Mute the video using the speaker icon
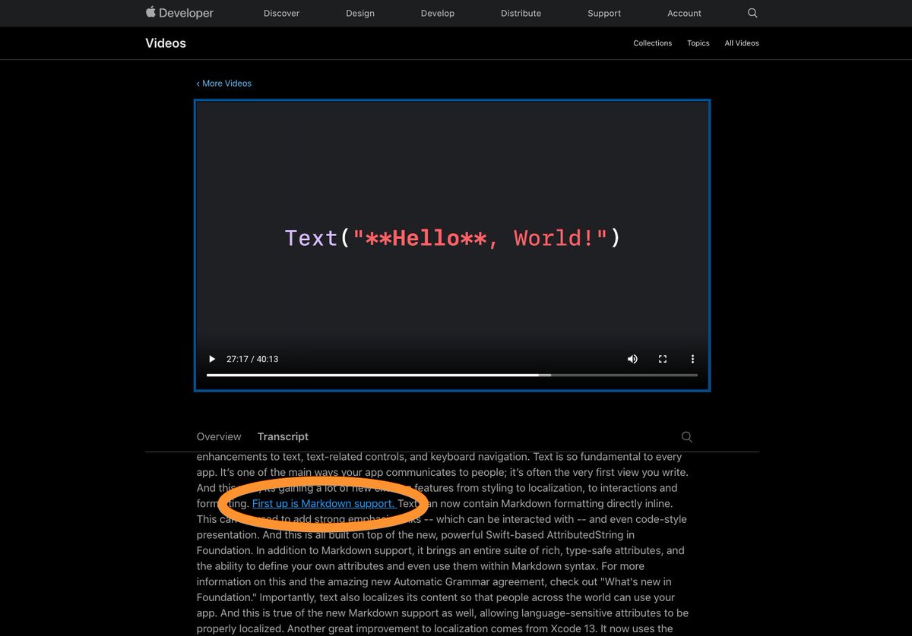The width and height of the screenshot is (912, 636). pyautogui.click(x=632, y=359)
